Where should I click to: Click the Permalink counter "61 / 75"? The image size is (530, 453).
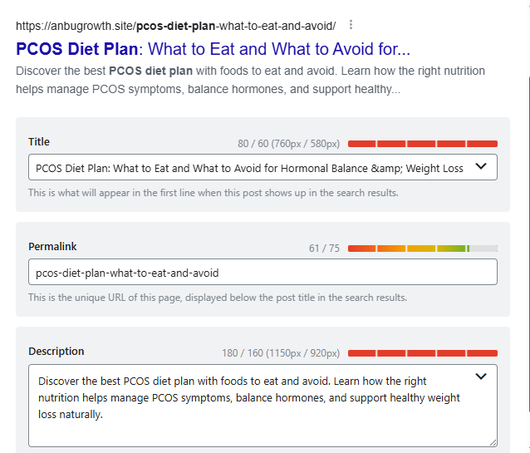(324, 249)
